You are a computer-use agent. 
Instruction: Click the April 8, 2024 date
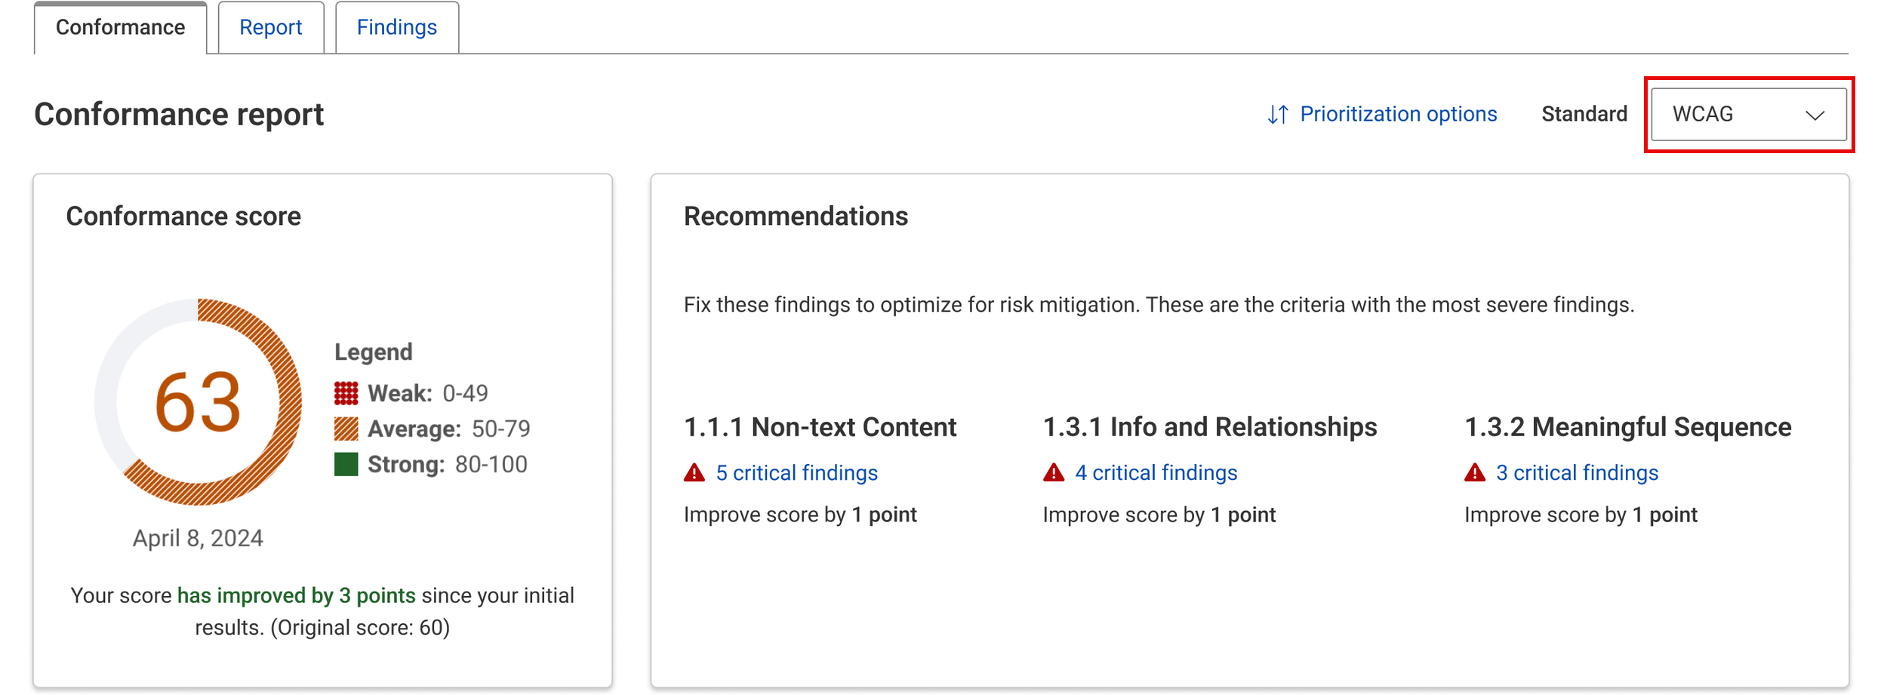[x=198, y=538]
